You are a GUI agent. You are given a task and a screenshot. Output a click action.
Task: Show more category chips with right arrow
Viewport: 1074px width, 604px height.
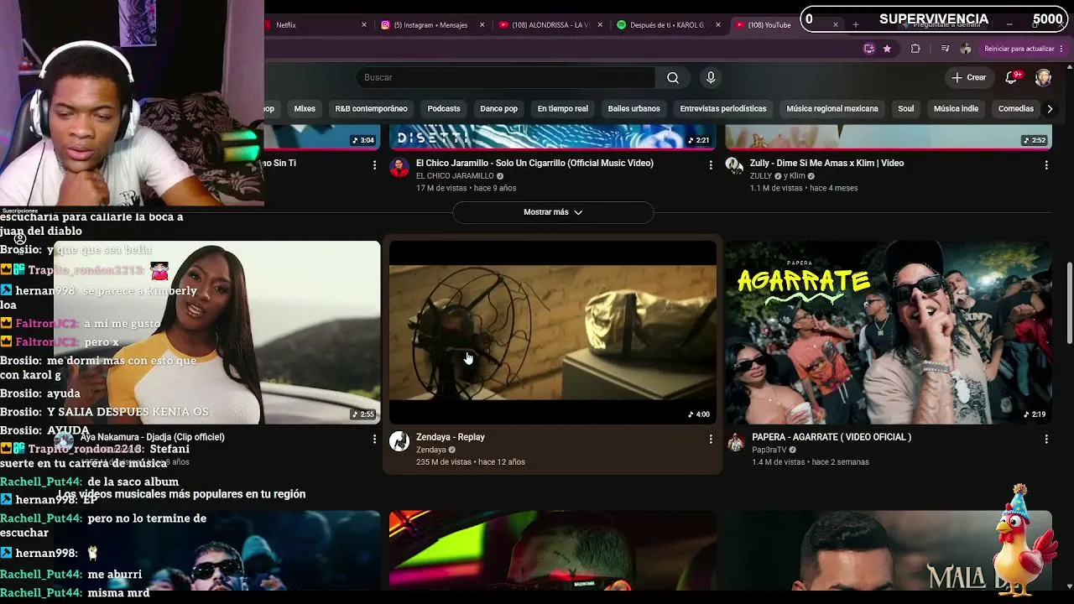pyautogui.click(x=1049, y=109)
